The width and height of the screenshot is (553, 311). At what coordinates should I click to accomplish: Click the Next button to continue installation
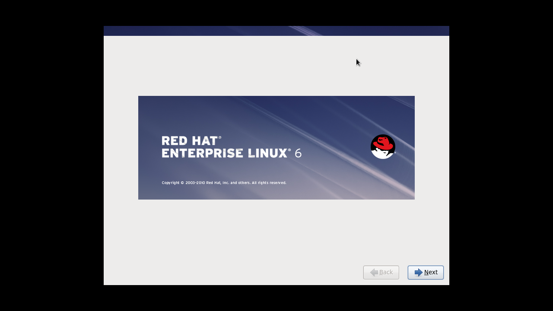426,273
